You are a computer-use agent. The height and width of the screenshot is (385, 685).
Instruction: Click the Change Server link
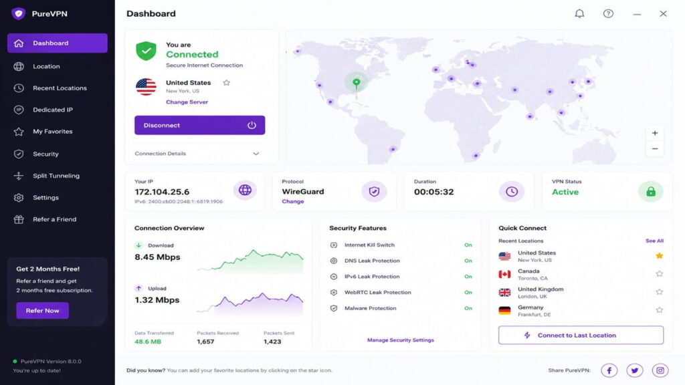tap(187, 102)
